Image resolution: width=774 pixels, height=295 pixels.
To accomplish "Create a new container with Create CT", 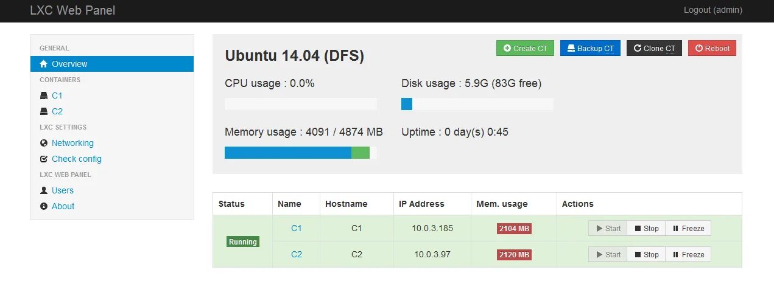I will pos(525,48).
